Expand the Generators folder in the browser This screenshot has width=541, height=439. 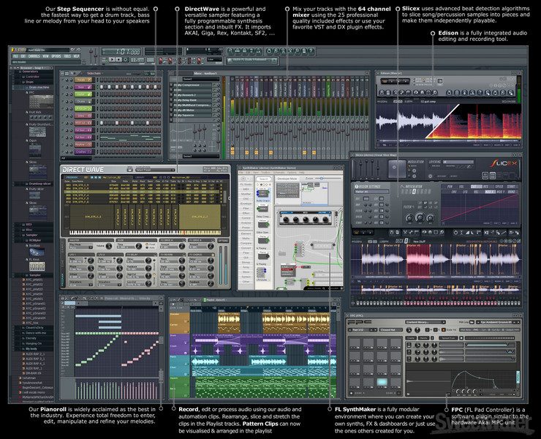[29, 71]
